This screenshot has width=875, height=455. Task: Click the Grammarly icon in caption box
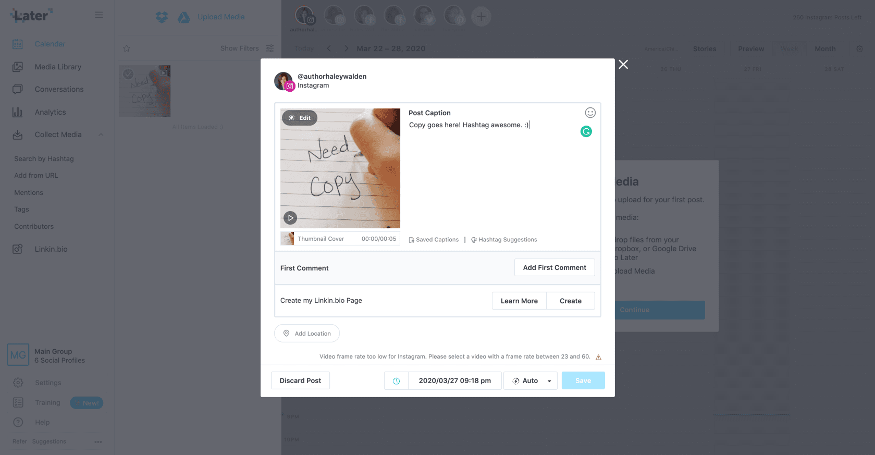(586, 131)
